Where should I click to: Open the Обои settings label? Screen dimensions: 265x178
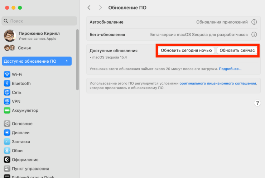(17, 151)
